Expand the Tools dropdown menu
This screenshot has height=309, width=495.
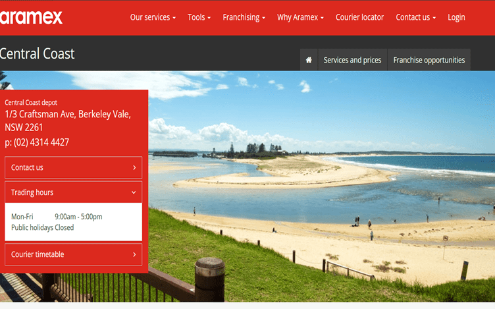199,17
